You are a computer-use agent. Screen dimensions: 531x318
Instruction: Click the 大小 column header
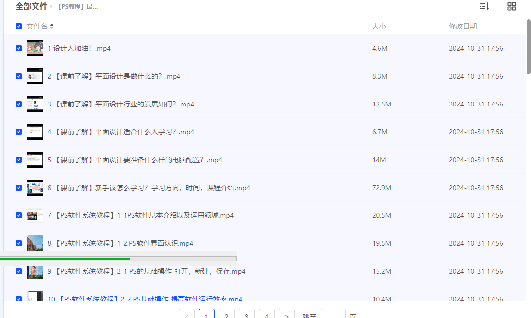(379, 26)
